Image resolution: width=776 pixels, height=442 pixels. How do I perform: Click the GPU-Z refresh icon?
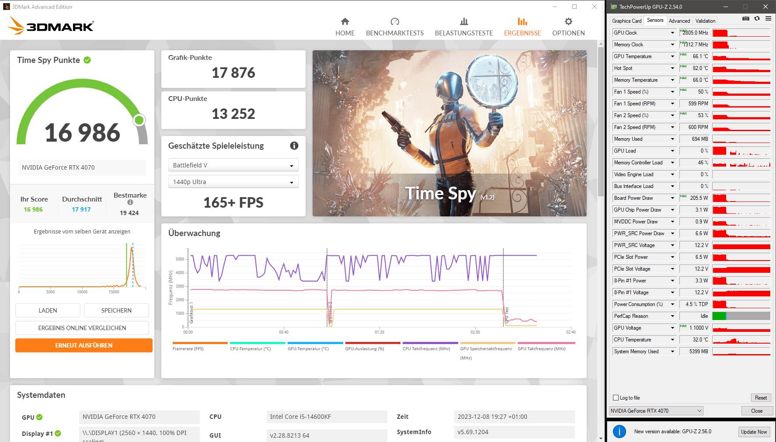[x=757, y=18]
